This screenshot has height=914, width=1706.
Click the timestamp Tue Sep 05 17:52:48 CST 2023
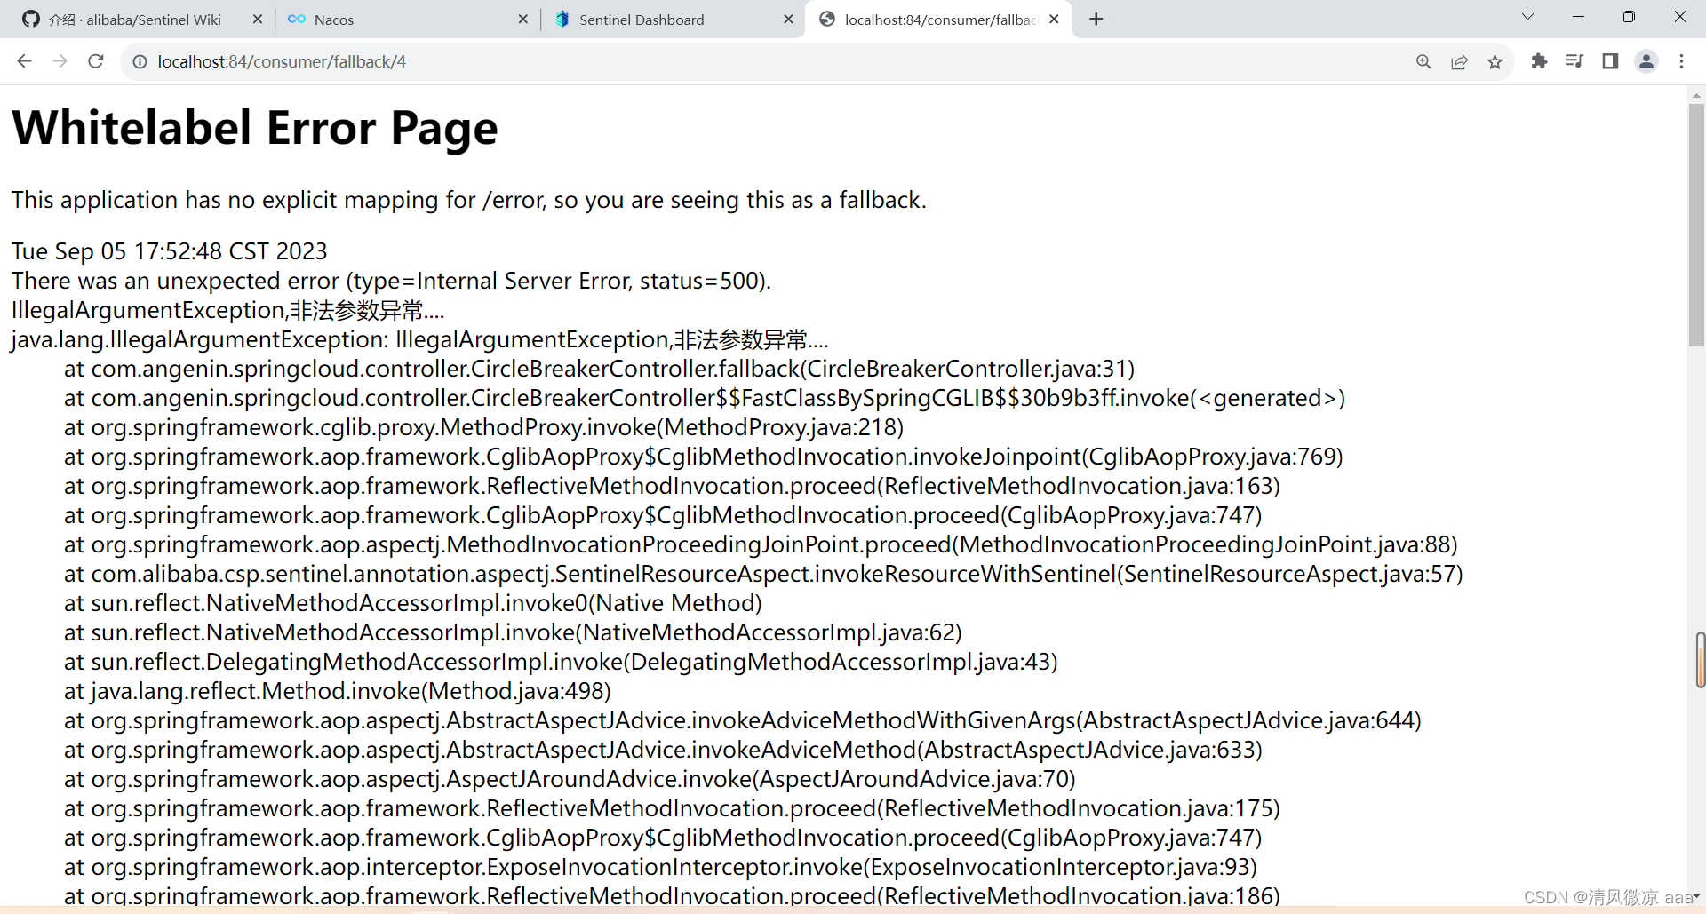coord(169,251)
